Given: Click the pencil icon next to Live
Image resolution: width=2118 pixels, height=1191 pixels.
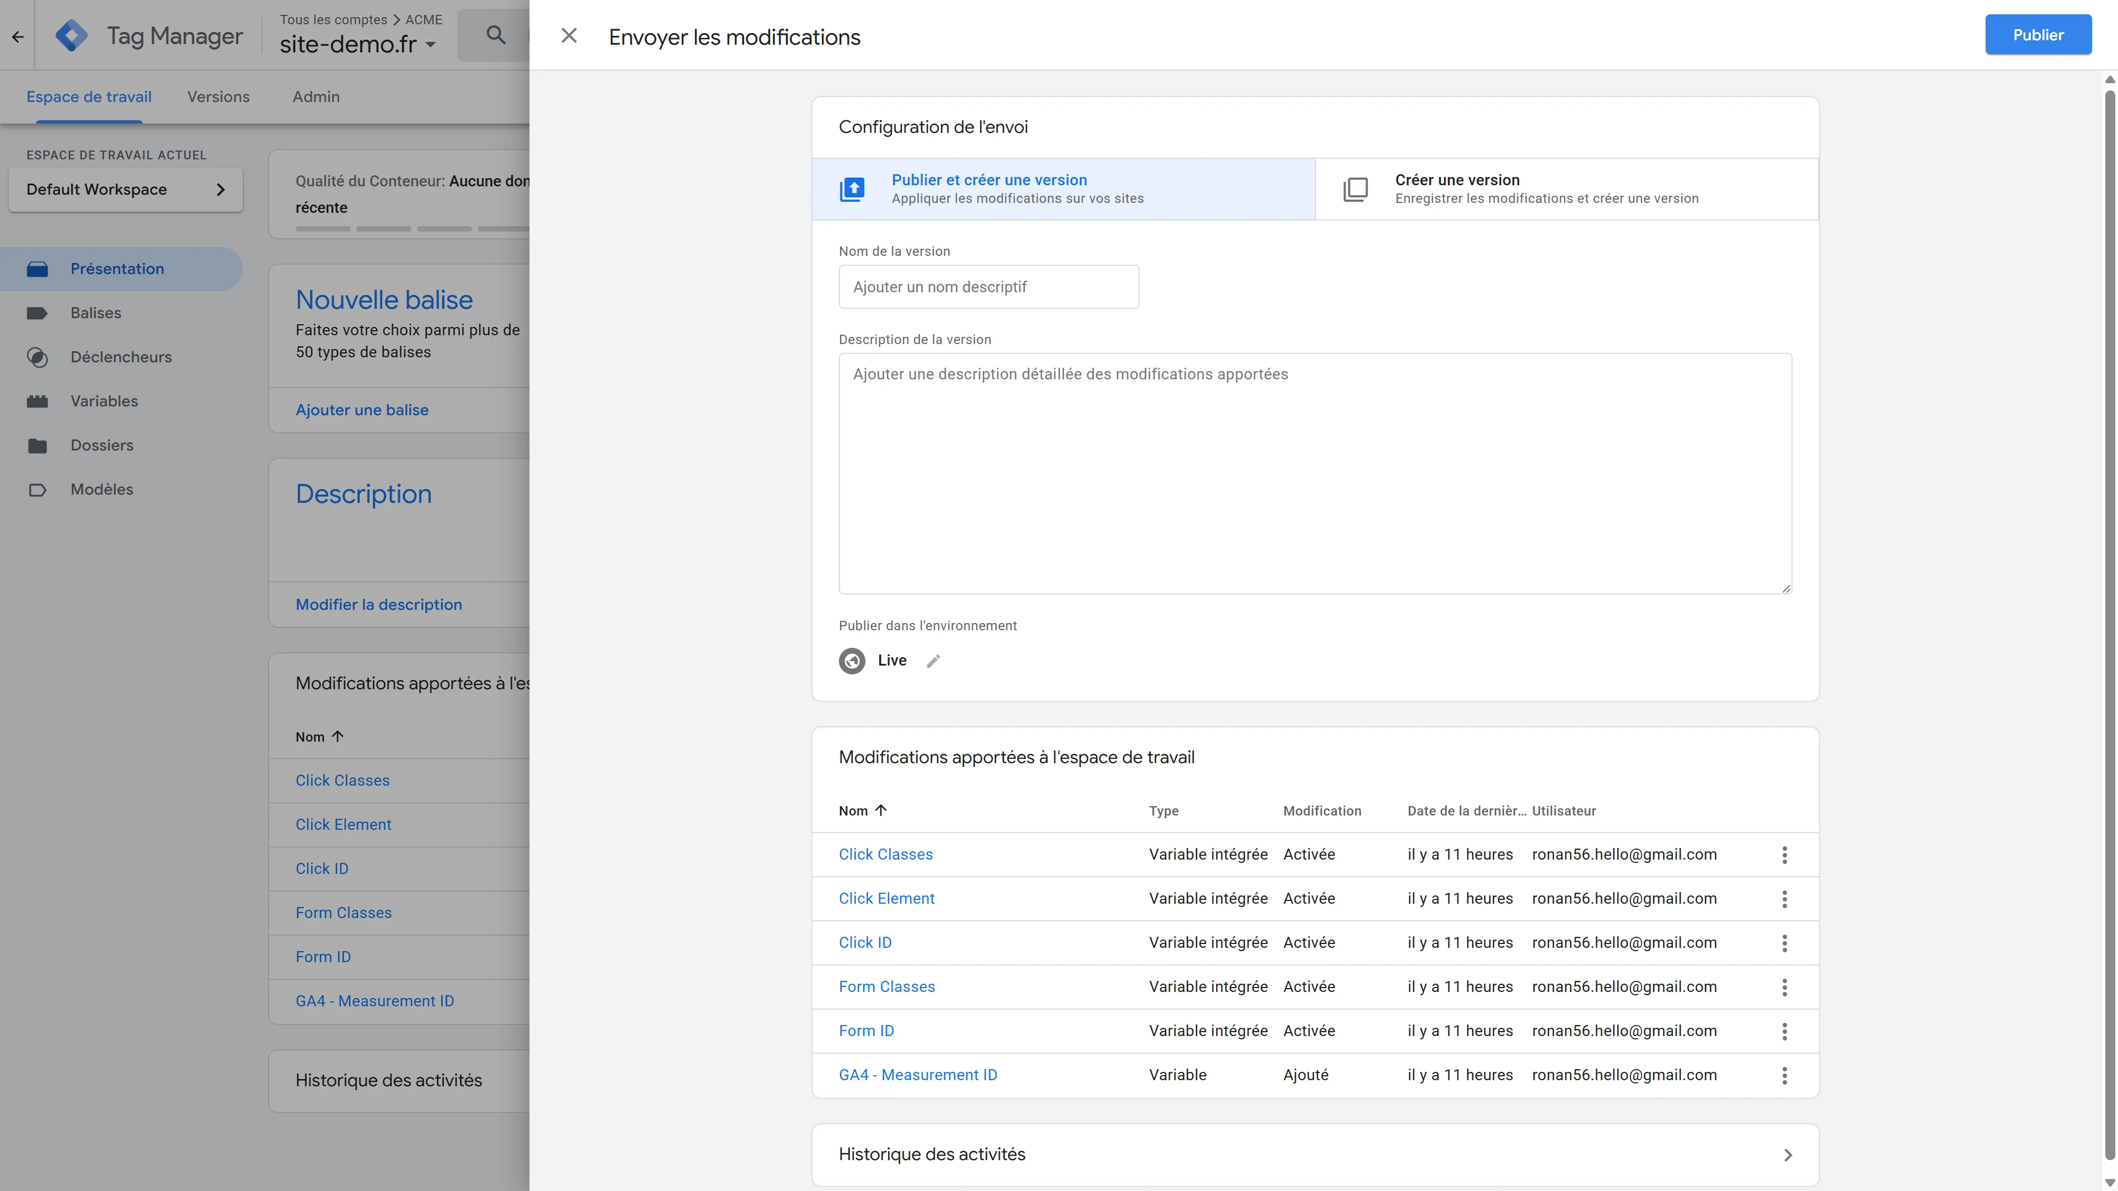Looking at the screenshot, I should 933,661.
